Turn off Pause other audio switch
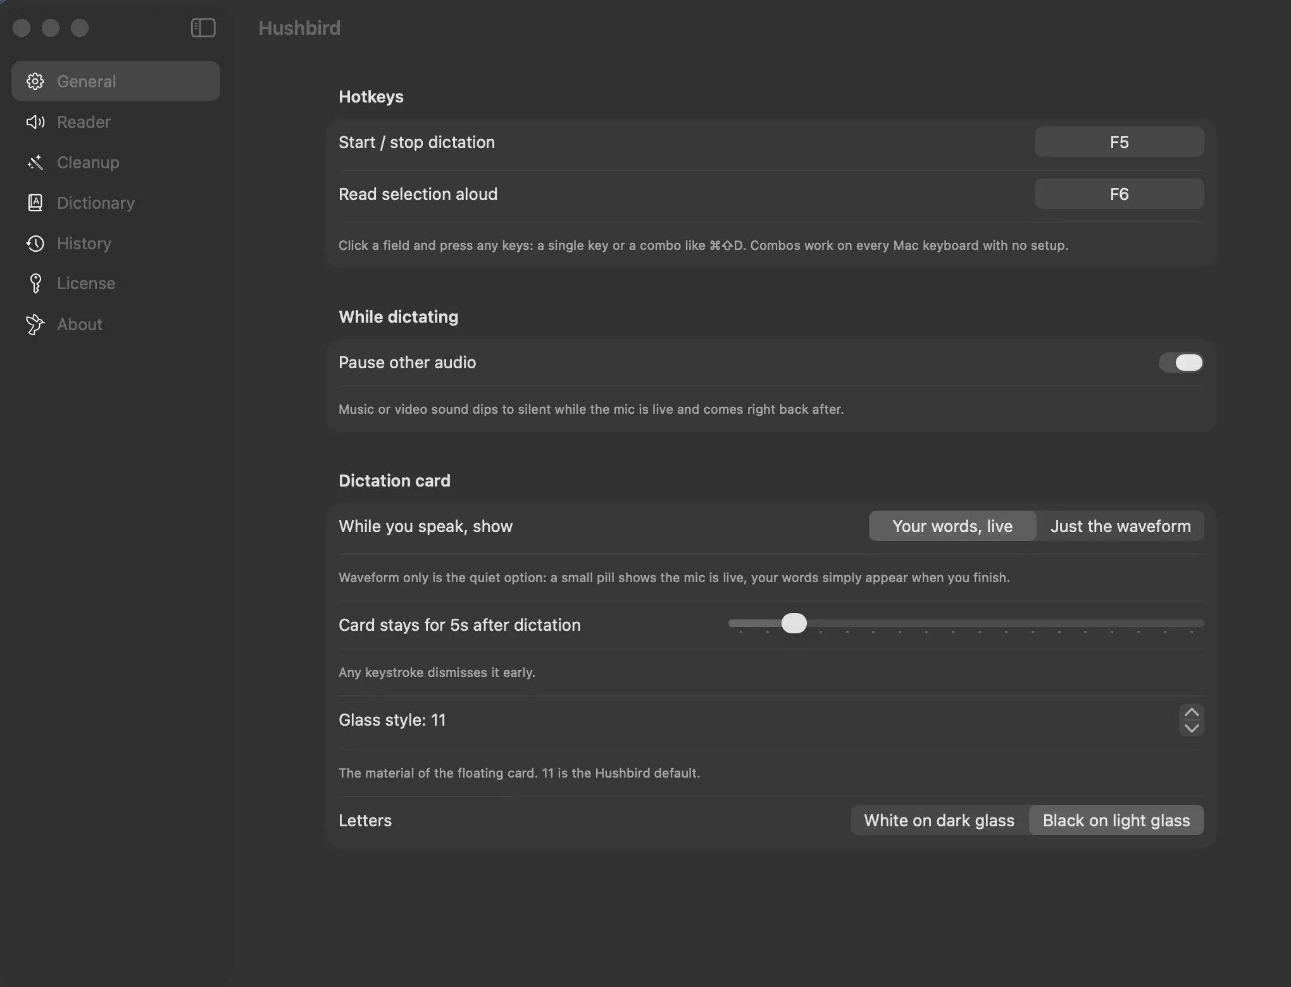Screen dimensions: 1291x987 [1181, 363]
